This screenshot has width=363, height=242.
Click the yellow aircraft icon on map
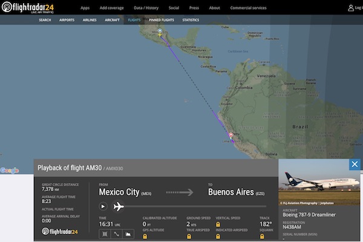[x=160, y=34]
